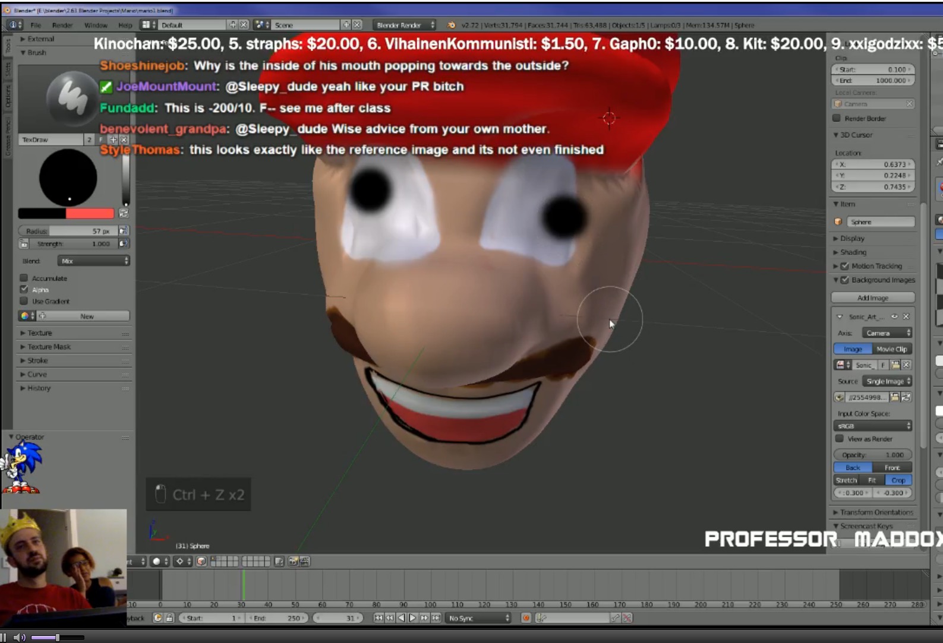The height and width of the screenshot is (643, 943).
Task: Open the Render menu
Action: (62, 25)
